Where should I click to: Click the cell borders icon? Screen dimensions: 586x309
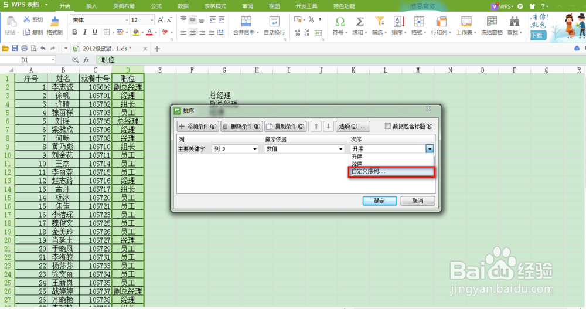(107, 32)
